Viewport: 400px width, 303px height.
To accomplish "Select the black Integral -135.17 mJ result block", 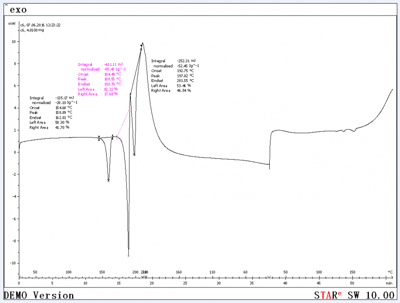I will coord(53,113).
